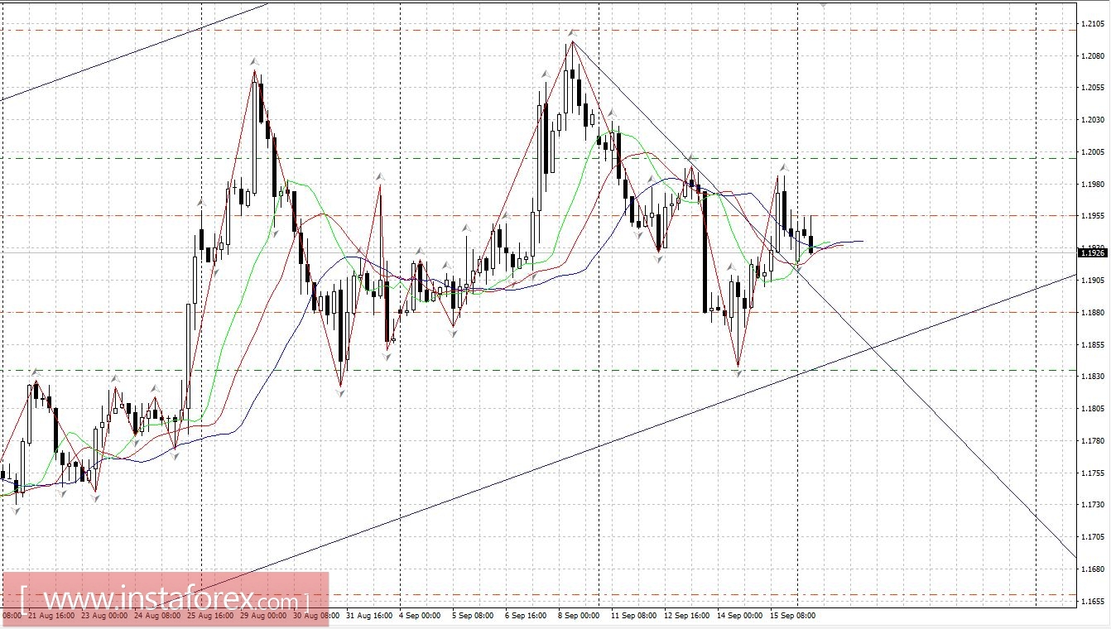Click the 24 Aug 08:00 date label
Image resolution: width=1111 pixels, height=629 pixels.
click(157, 617)
